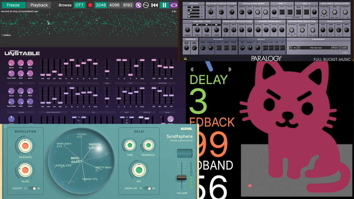Viewport: 354px width, 199px height.
Task: Click the TRAUS: 7.7% label
Action: [x=90, y=179]
